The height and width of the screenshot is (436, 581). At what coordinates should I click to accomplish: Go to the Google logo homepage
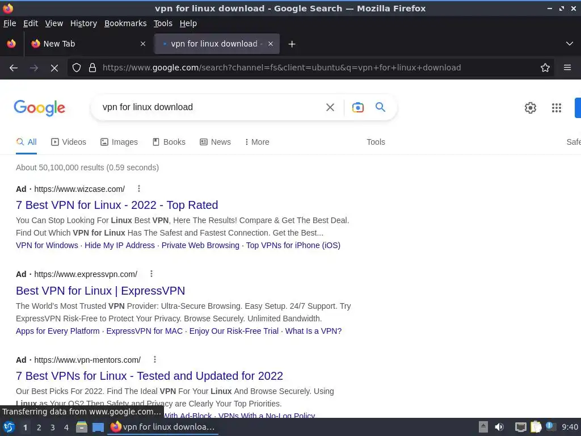[x=39, y=108]
